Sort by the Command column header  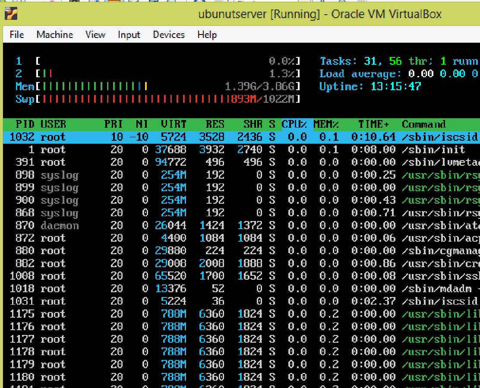click(424, 124)
